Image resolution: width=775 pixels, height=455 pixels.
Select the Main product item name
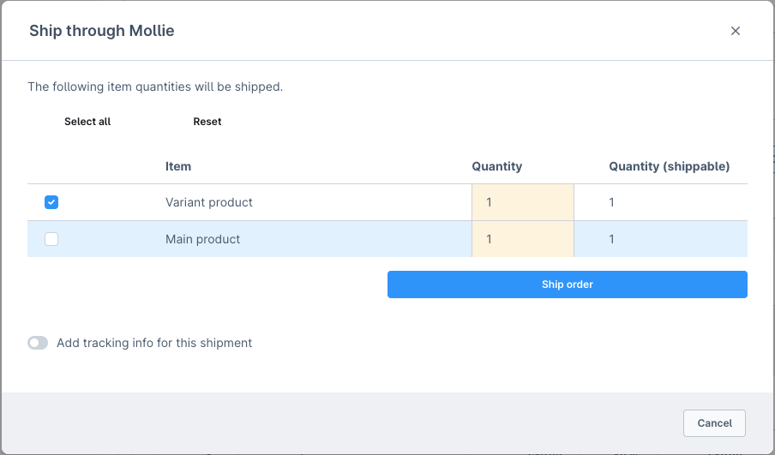202,239
